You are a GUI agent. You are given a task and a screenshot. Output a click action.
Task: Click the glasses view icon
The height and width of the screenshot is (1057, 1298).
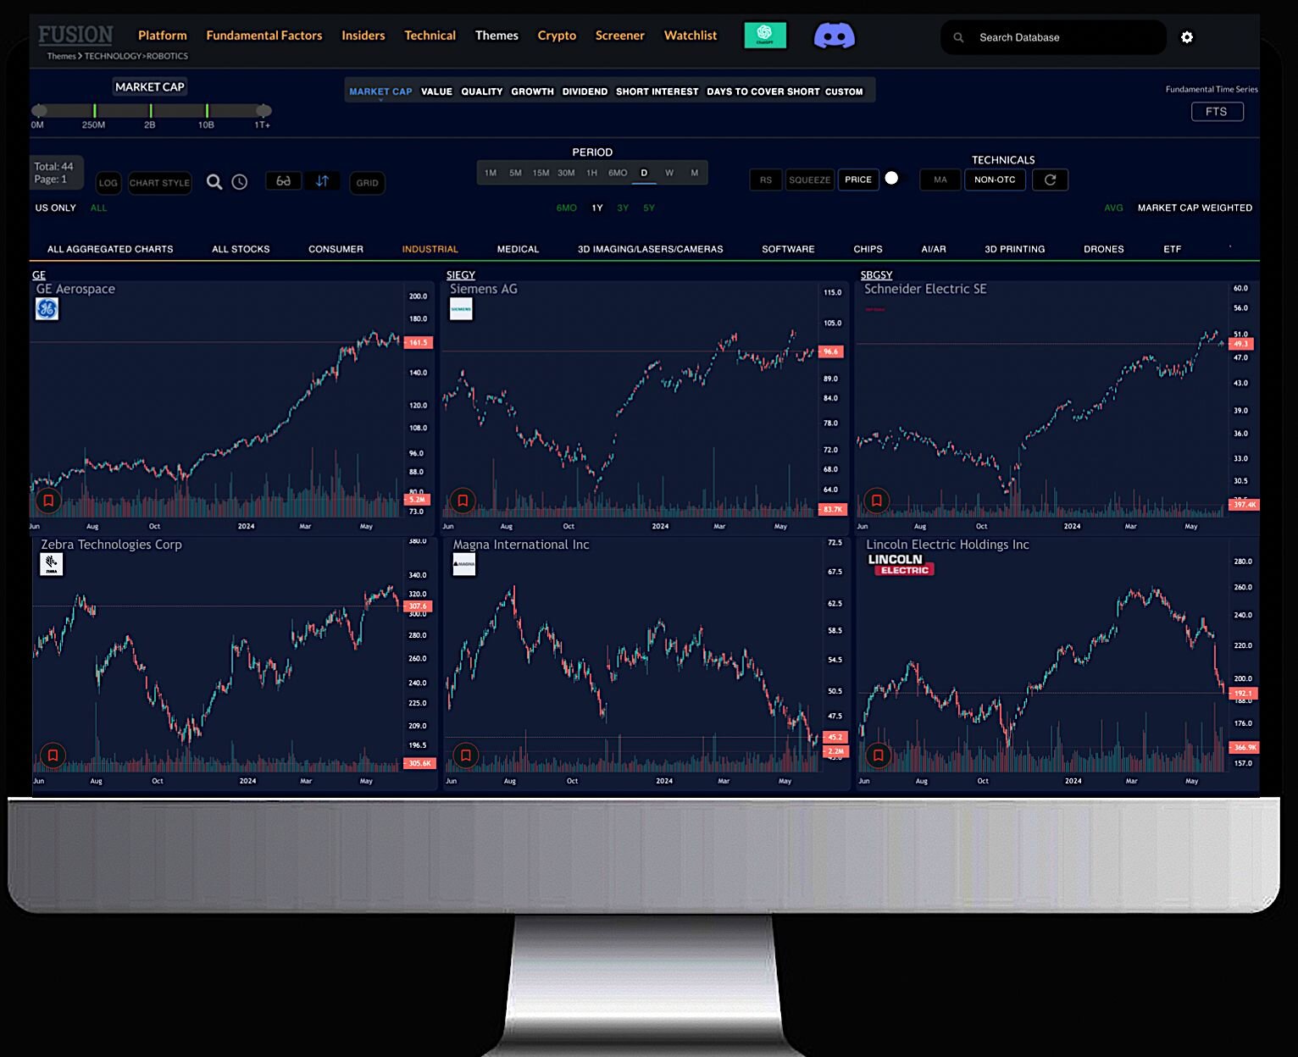(284, 181)
